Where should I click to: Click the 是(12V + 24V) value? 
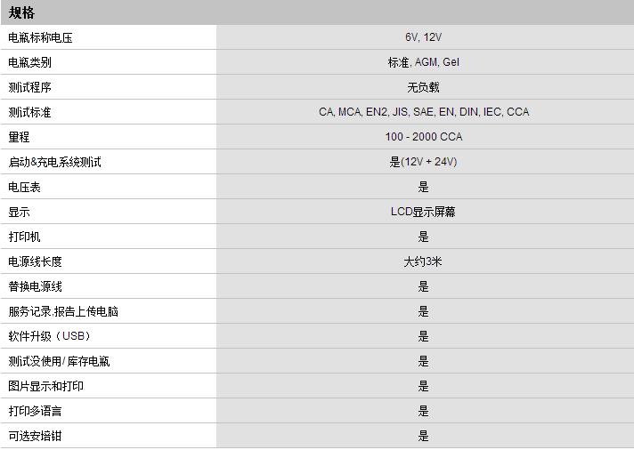tap(423, 162)
